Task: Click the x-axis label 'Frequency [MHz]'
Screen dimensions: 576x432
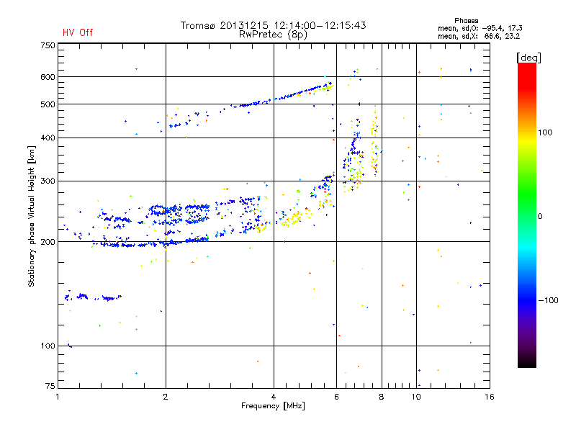Action: tap(273, 406)
